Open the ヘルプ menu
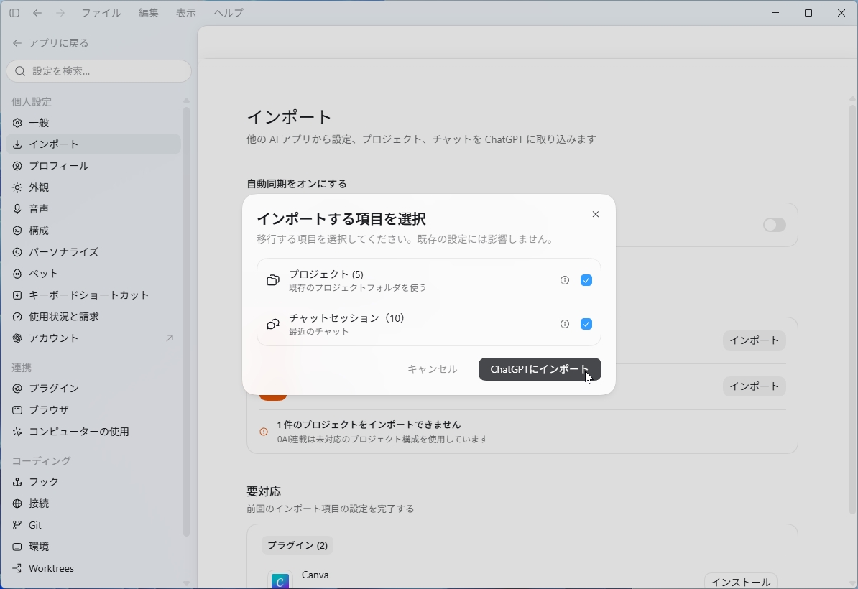Image resolution: width=858 pixels, height=589 pixels. click(229, 13)
